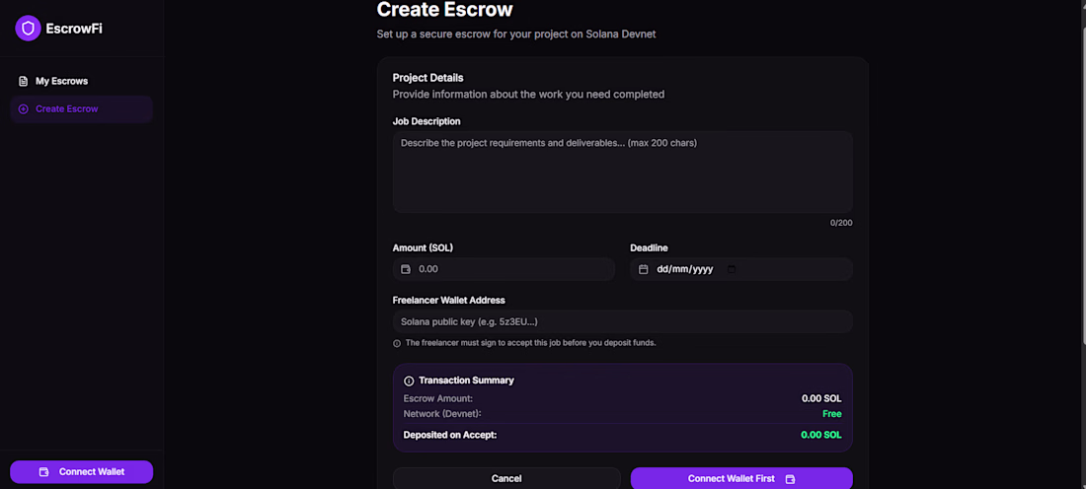
Task: Click the Deadline dd/mm/yyyy date field
Action: [x=741, y=269]
